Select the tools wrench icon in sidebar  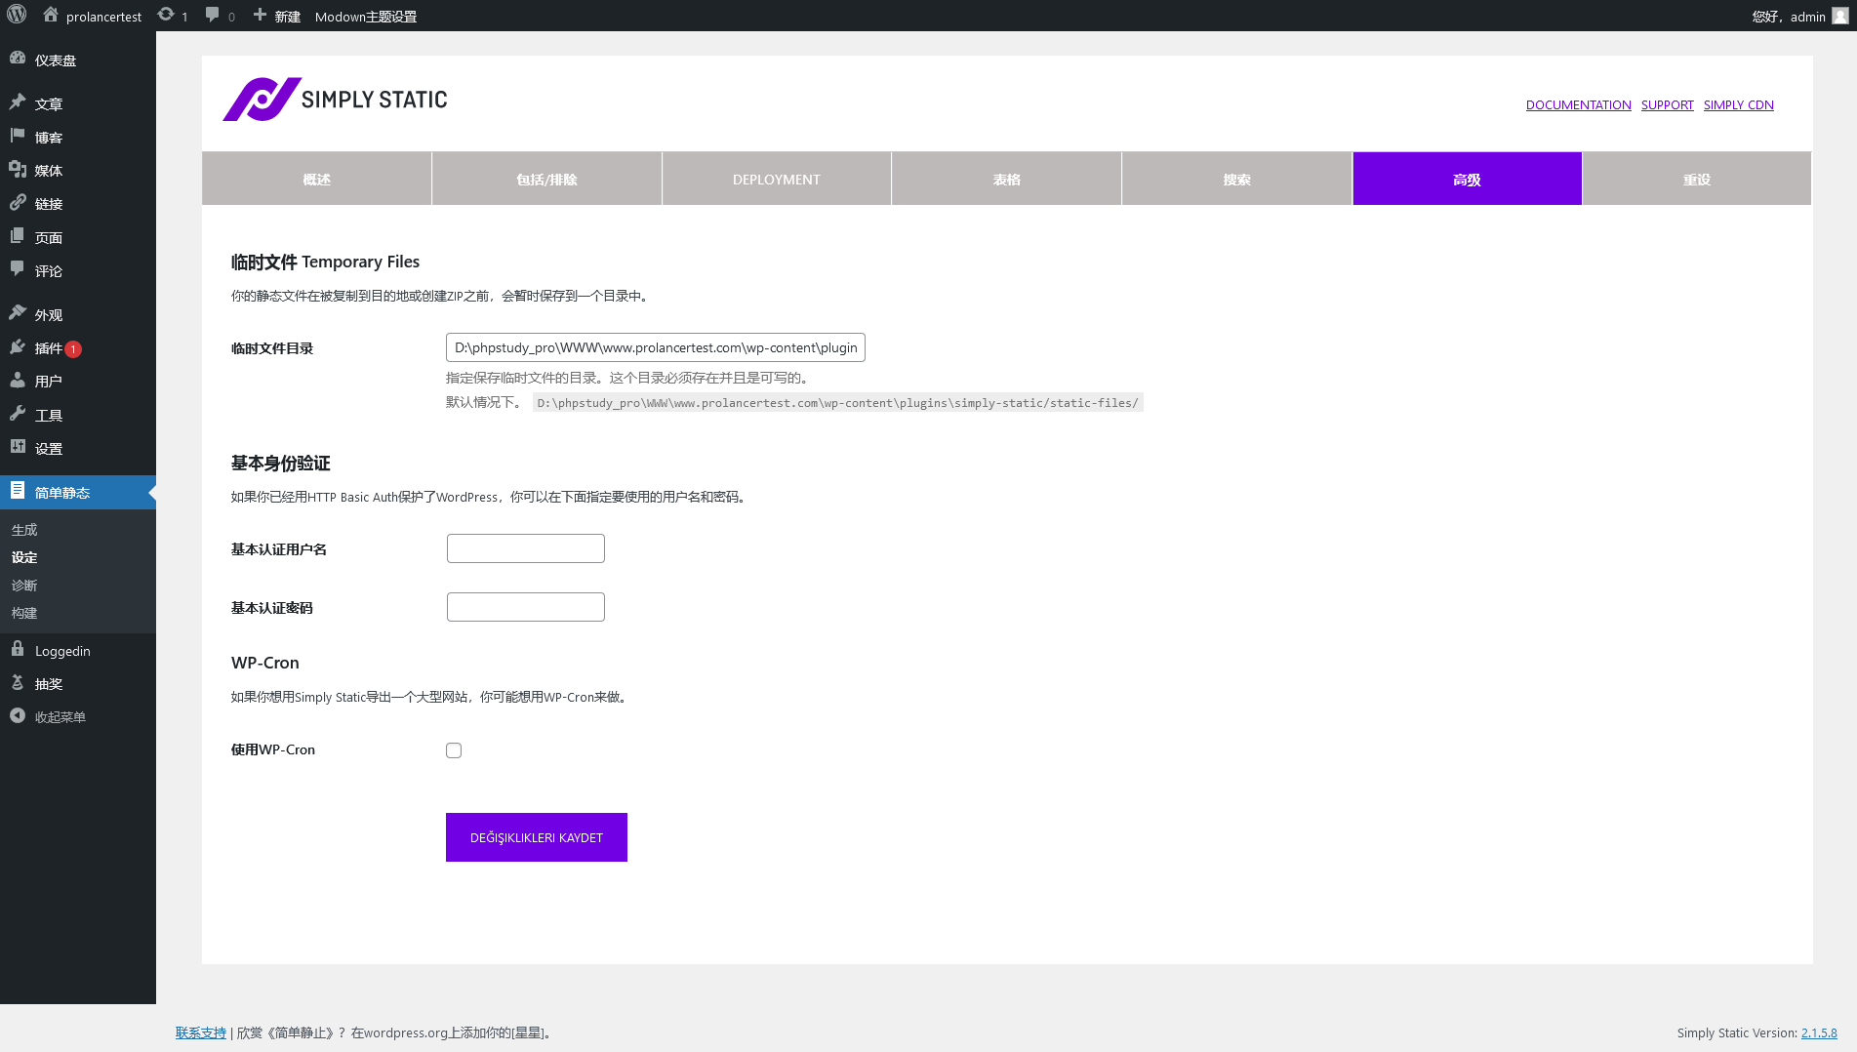coord(18,415)
